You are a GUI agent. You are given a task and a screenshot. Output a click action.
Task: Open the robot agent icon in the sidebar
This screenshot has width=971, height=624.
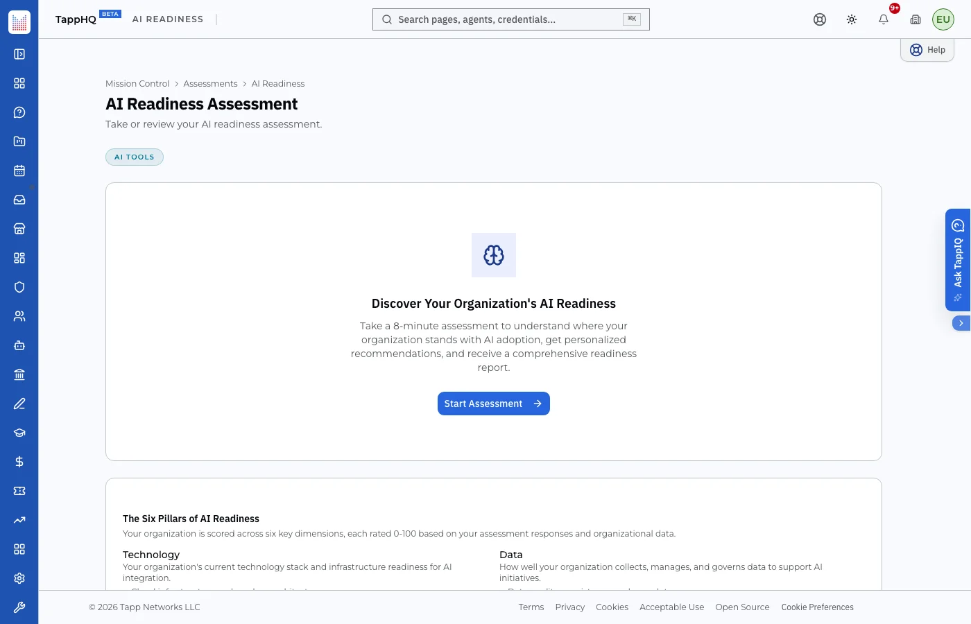19,345
